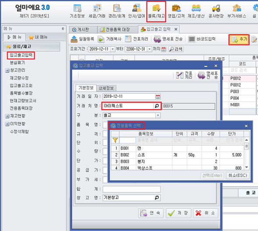The image size is (258, 231).
Task: Open the 부가서비스 main menu icon
Action: pos(237,11)
